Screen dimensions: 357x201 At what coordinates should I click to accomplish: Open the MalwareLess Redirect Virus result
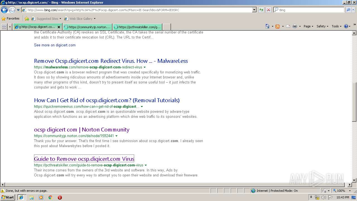click(111, 61)
